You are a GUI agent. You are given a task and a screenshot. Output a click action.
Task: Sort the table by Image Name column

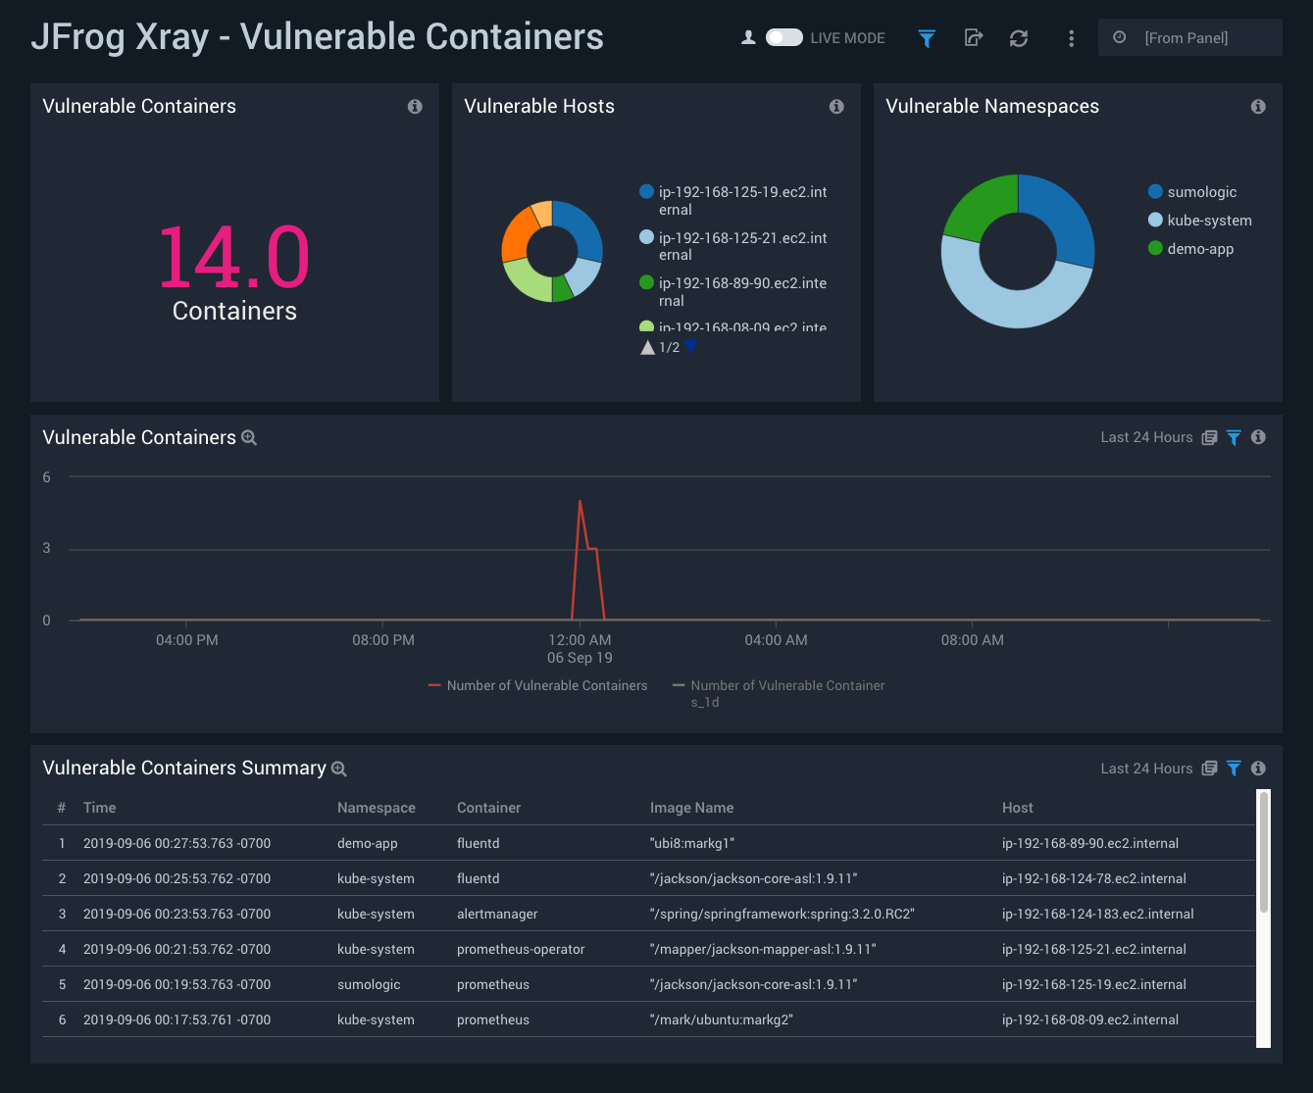point(691,808)
